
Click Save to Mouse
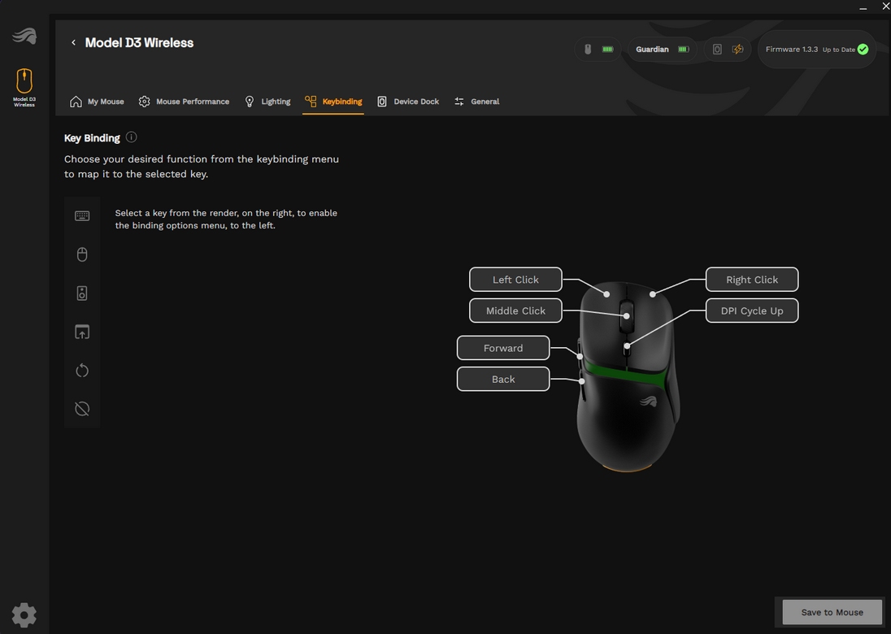[832, 612]
